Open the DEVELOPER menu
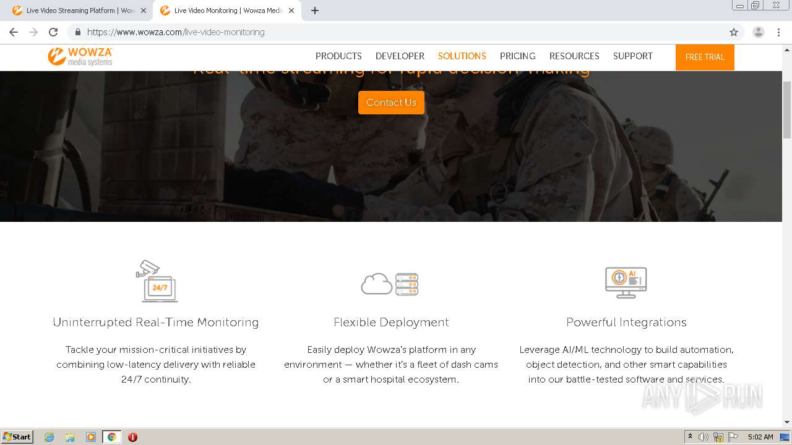The height and width of the screenshot is (445, 792). point(400,56)
